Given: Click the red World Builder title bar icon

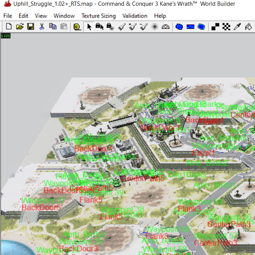Looking at the screenshot, I should tap(8, 3).
